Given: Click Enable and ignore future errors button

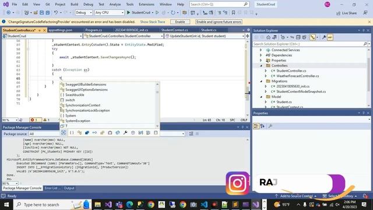Looking at the screenshot, I should [x=219, y=22].
